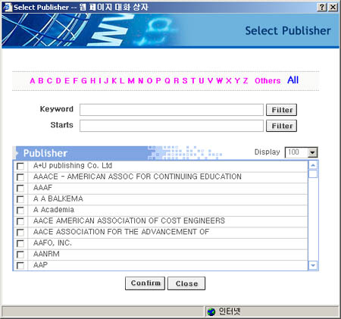Click the publisher list scroll down arrow

313,265
